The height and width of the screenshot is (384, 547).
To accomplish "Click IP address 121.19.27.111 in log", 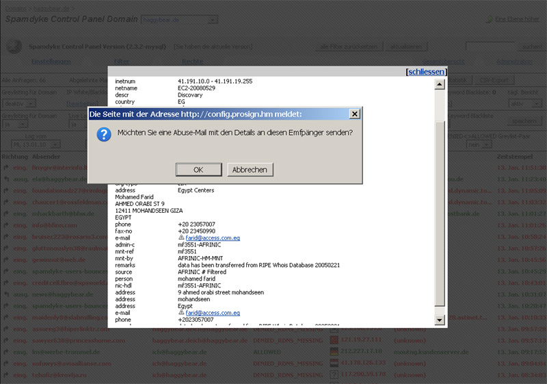I will click(361, 340).
